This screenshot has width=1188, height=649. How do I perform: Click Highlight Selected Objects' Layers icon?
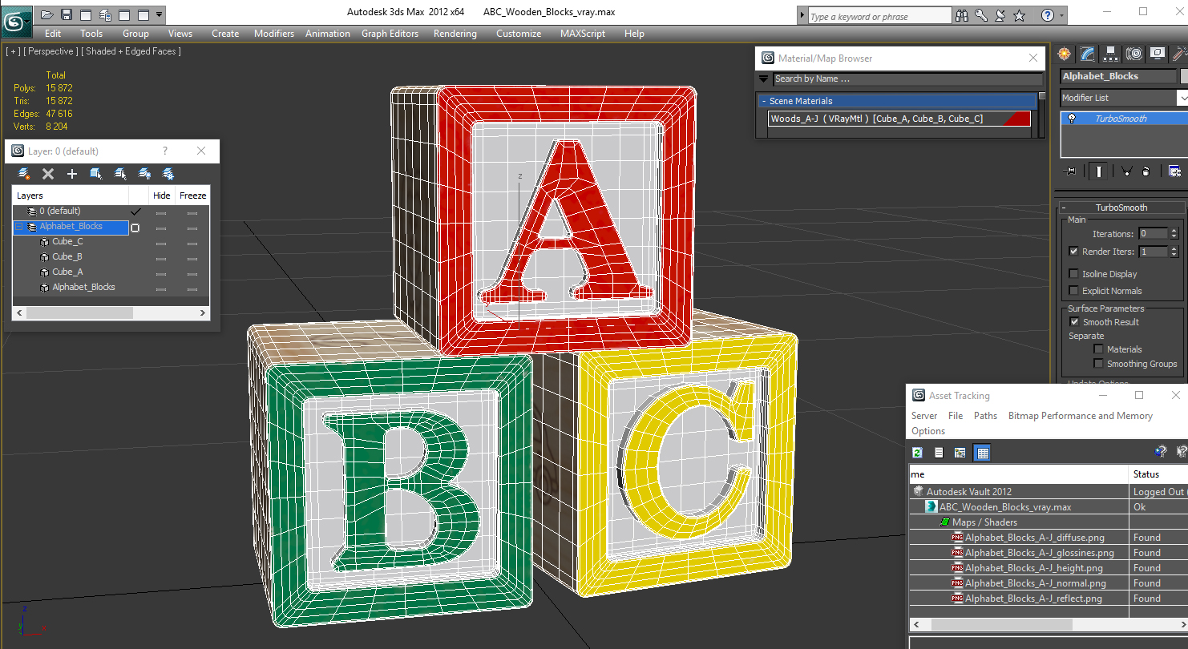click(x=120, y=174)
